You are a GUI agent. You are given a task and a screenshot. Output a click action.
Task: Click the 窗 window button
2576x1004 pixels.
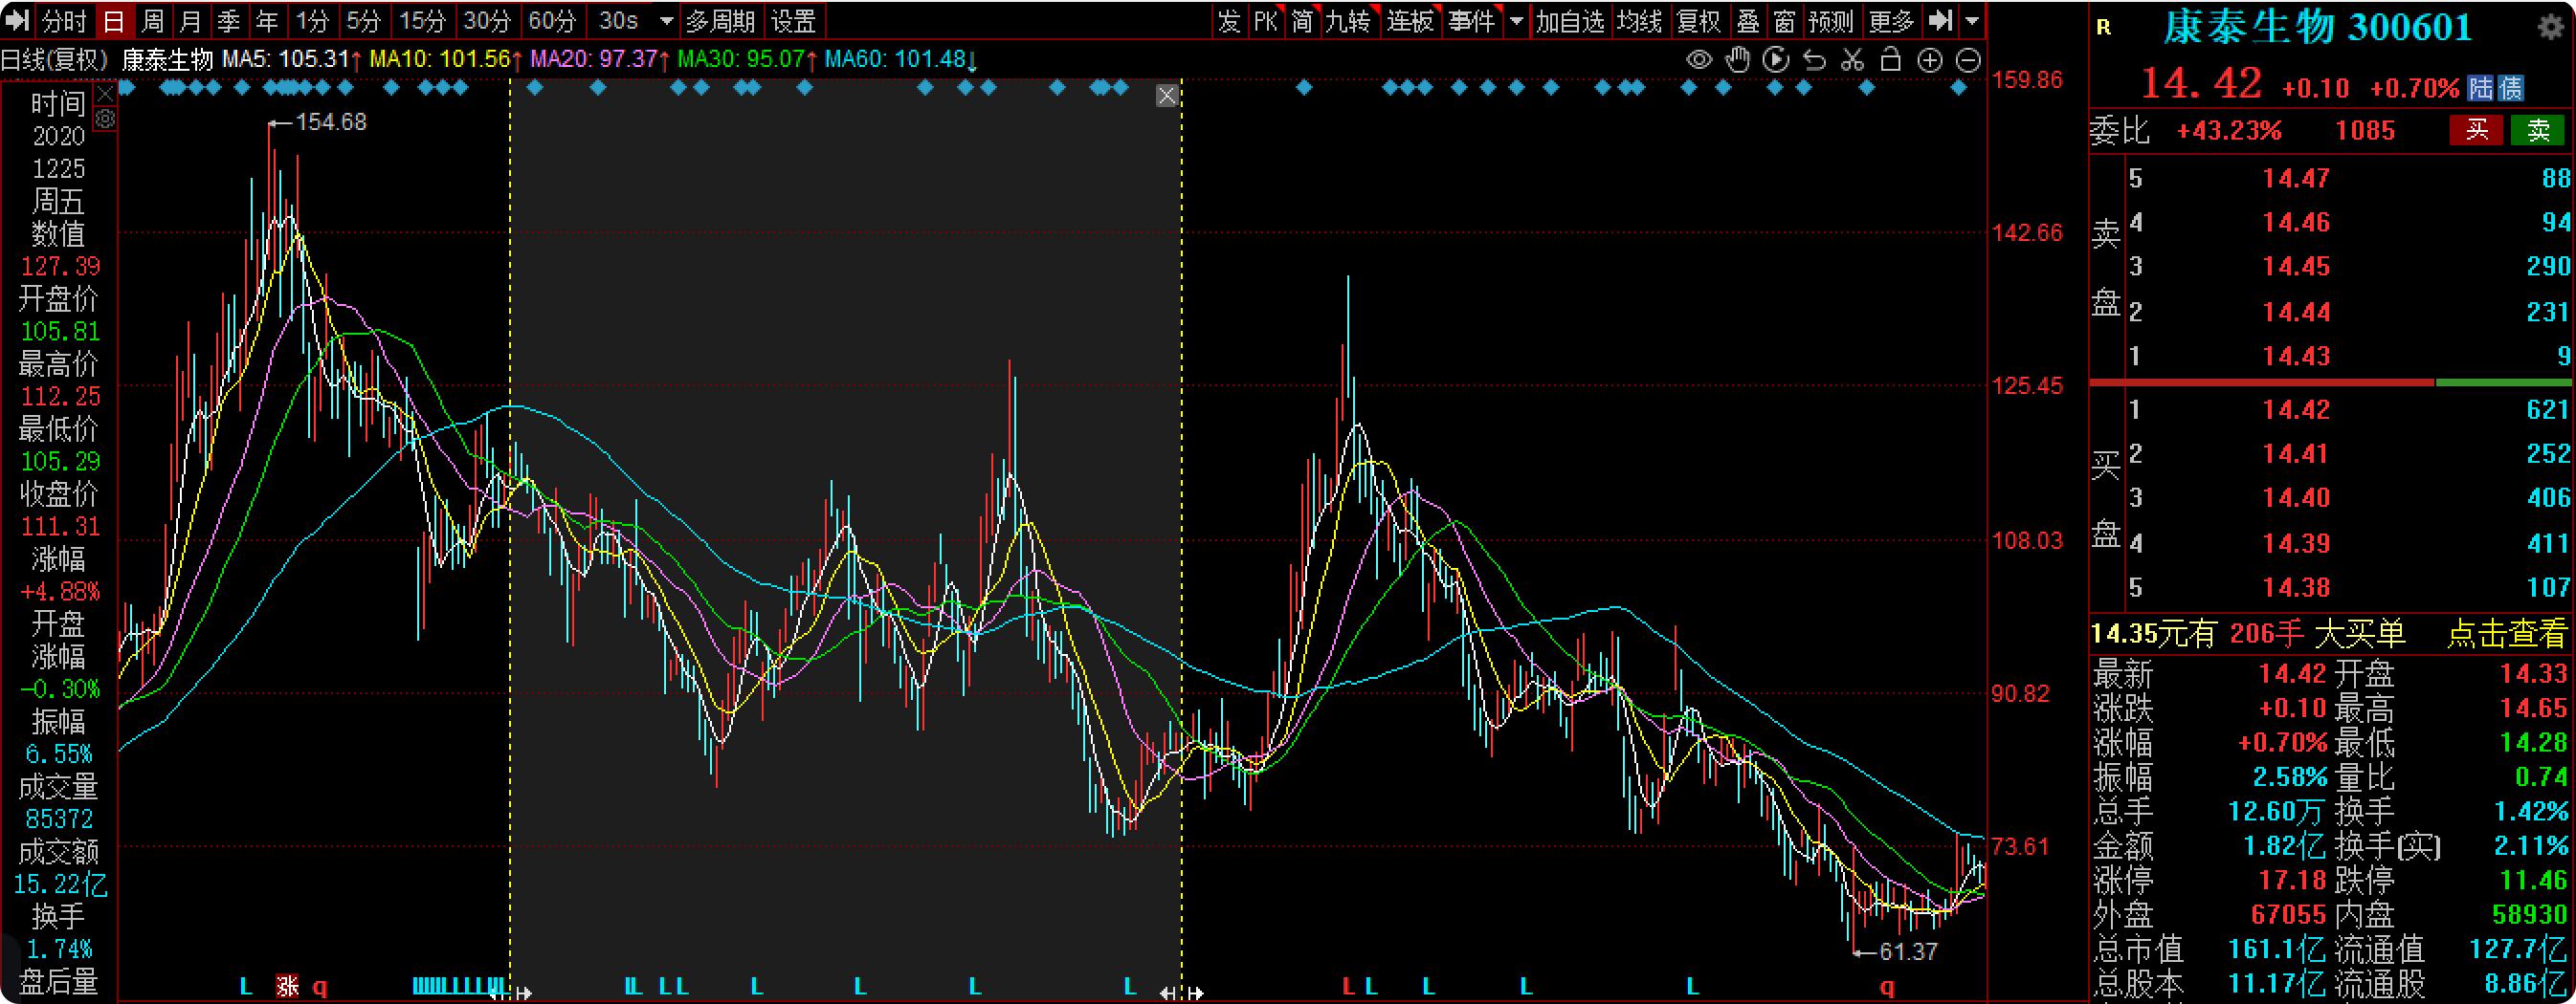click(x=1785, y=20)
